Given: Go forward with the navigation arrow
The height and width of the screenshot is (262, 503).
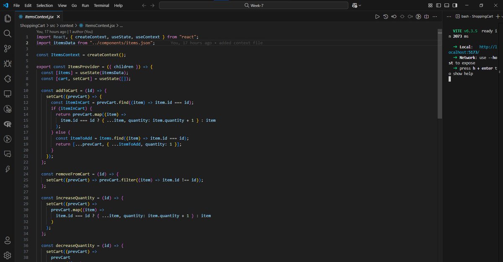Looking at the screenshot, I should 152,5.
